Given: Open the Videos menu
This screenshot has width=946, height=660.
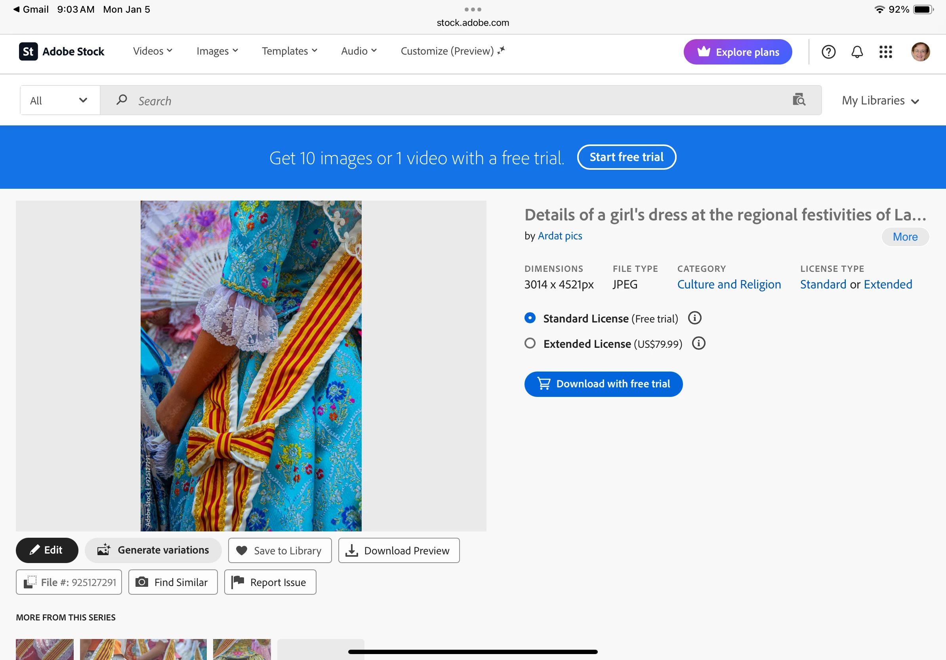Looking at the screenshot, I should tap(153, 51).
